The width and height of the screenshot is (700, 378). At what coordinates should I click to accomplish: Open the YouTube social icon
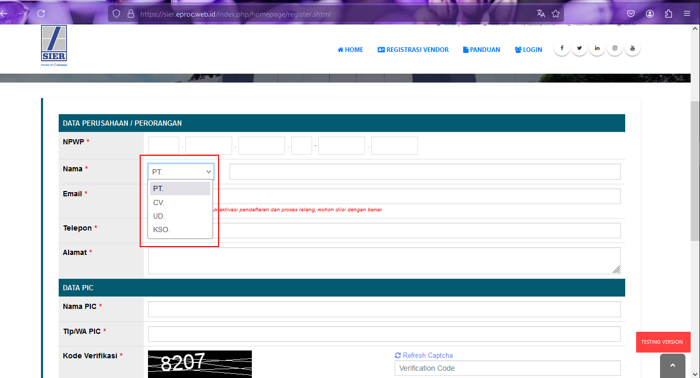tap(632, 48)
